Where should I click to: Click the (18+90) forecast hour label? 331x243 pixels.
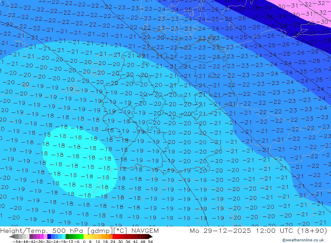(x=313, y=231)
